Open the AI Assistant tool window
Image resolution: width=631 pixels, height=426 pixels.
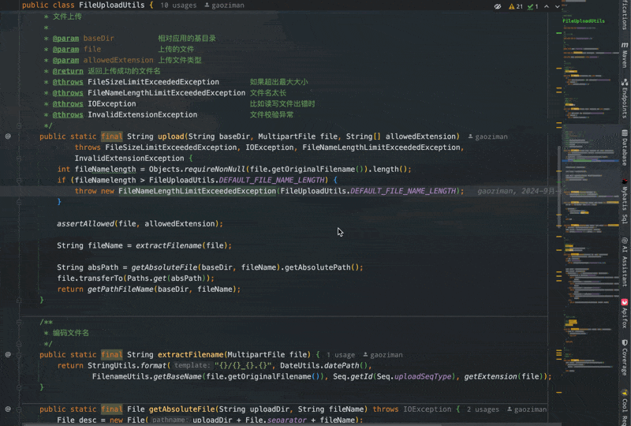click(624, 262)
